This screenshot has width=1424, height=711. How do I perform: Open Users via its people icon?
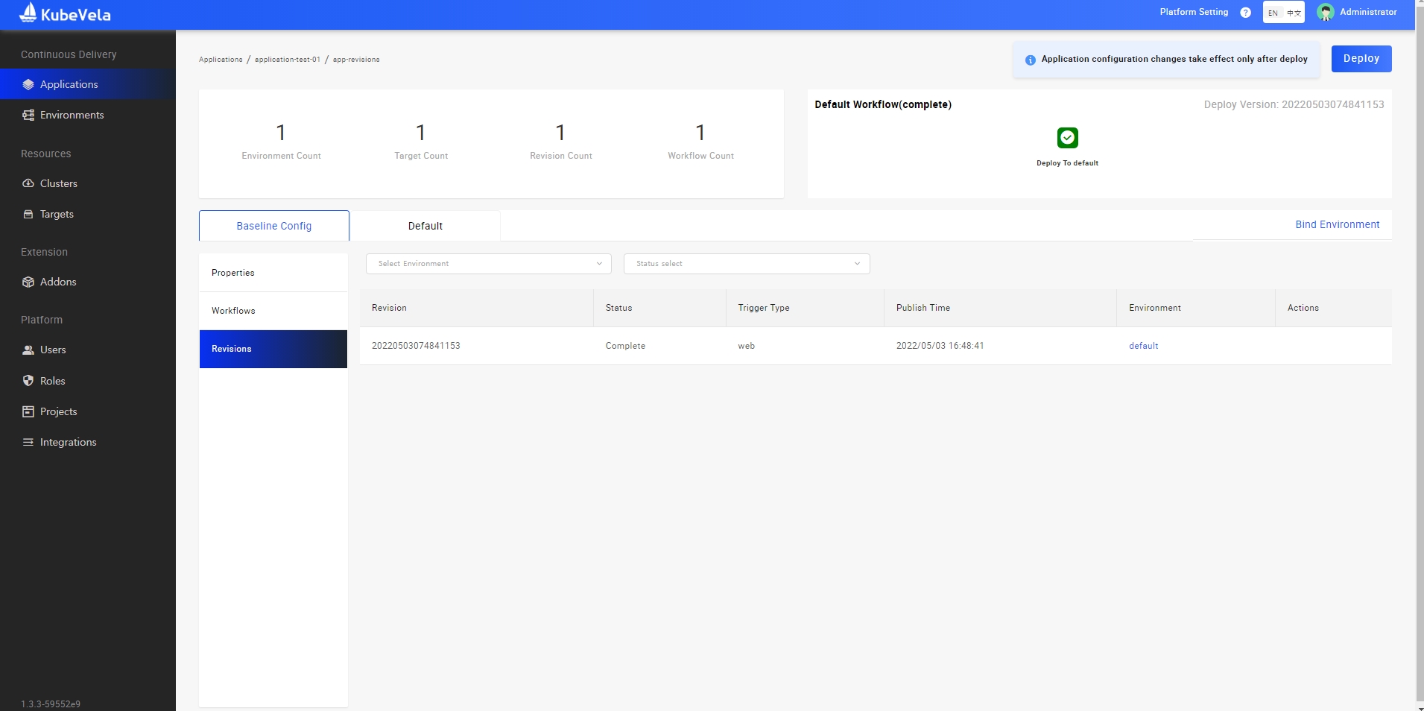pos(28,350)
